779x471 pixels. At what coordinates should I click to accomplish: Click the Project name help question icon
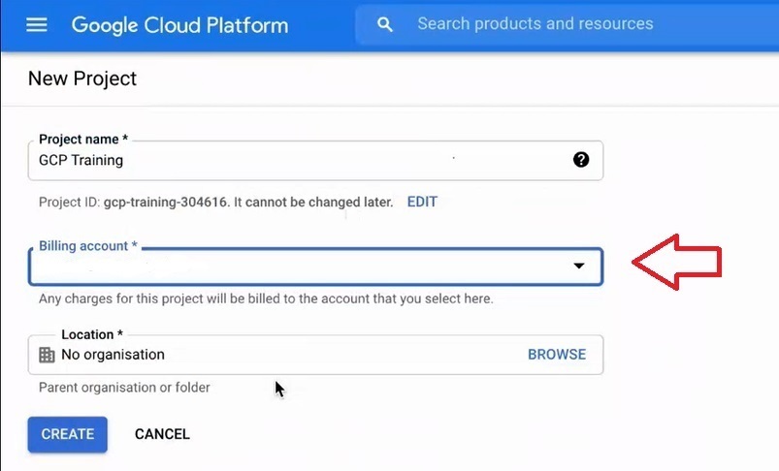click(x=581, y=160)
